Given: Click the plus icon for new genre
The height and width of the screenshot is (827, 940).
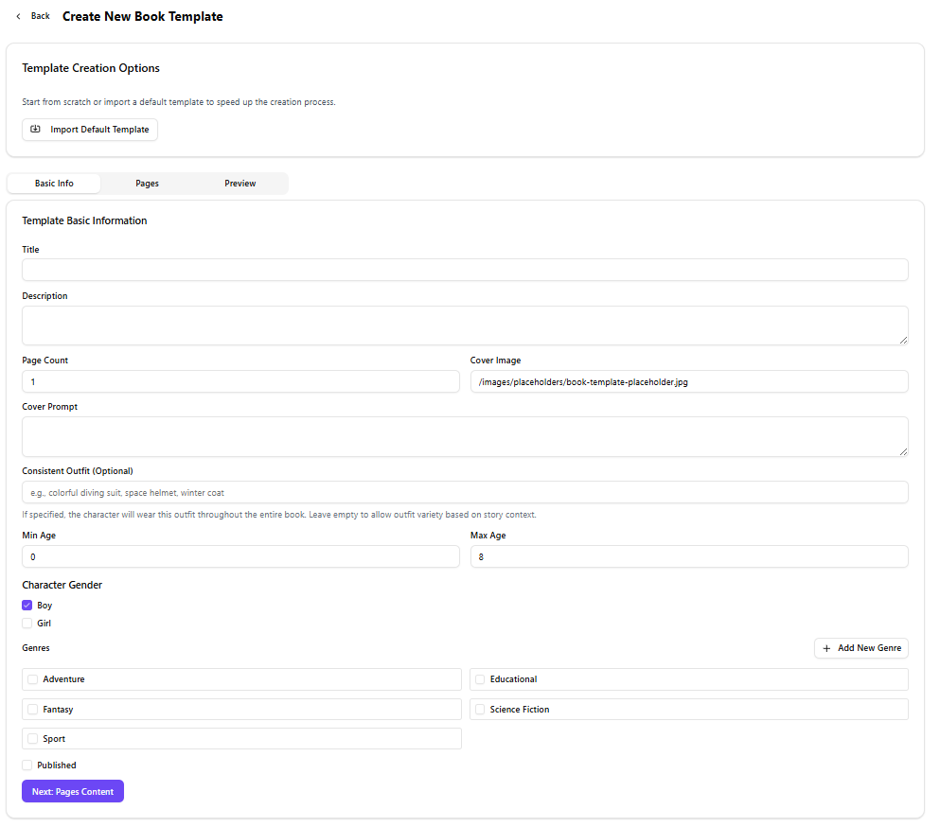Looking at the screenshot, I should [826, 648].
